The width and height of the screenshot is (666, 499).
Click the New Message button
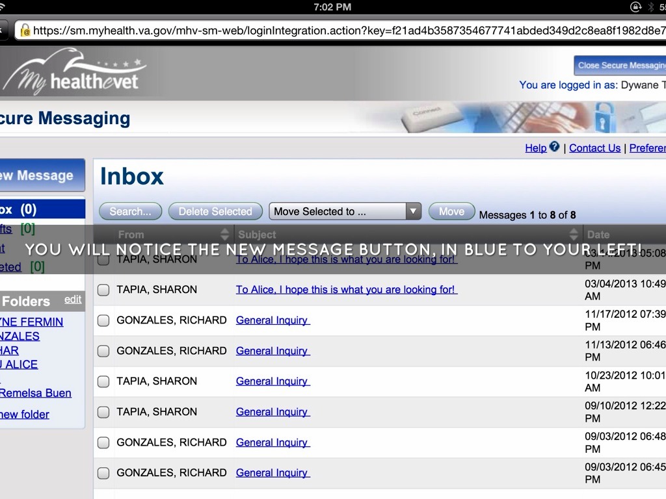tap(39, 175)
